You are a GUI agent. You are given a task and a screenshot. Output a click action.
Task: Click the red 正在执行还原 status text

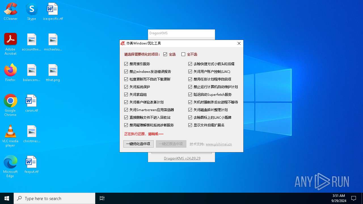pos(144,134)
